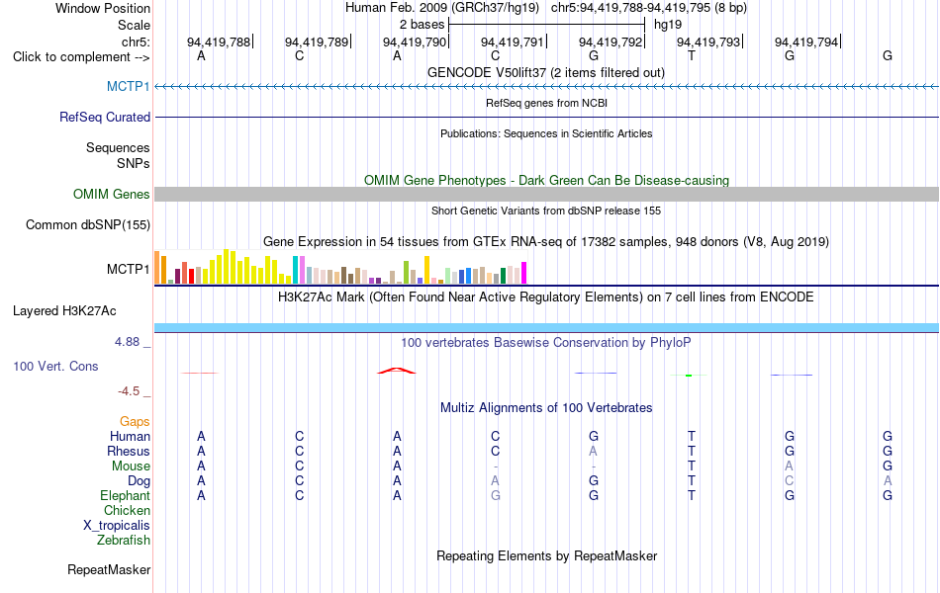Click the -4.5 PhyloP lower scale value

point(129,391)
